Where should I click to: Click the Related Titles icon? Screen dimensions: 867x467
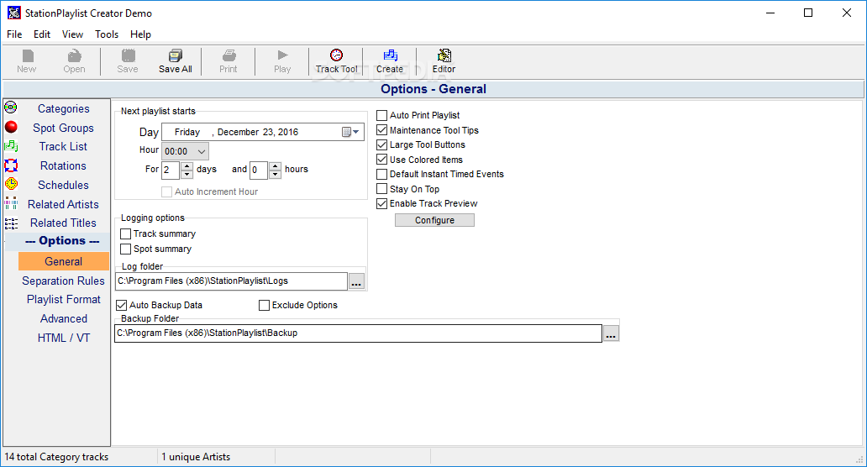pyautogui.click(x=11, y=223)
